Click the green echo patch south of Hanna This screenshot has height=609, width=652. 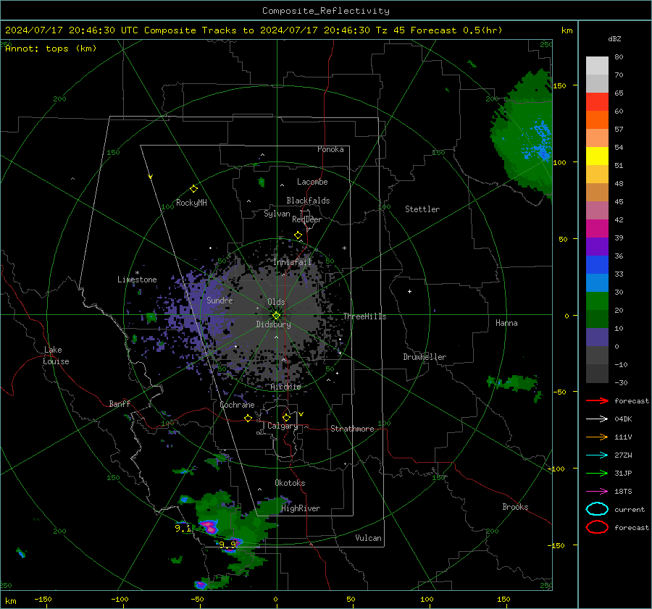coord(514,383)
